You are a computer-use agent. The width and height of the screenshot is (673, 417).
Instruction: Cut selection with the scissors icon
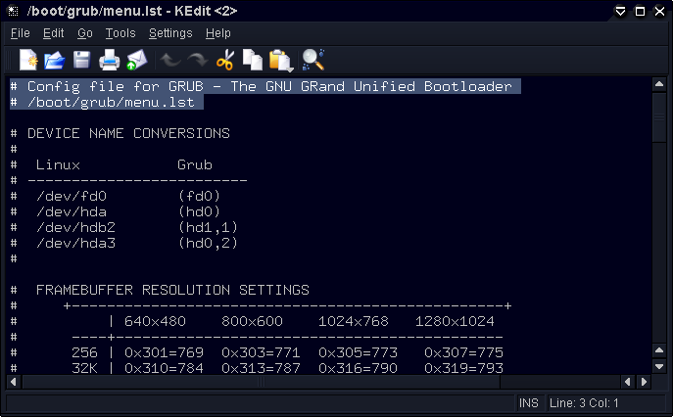click(225, 60)
